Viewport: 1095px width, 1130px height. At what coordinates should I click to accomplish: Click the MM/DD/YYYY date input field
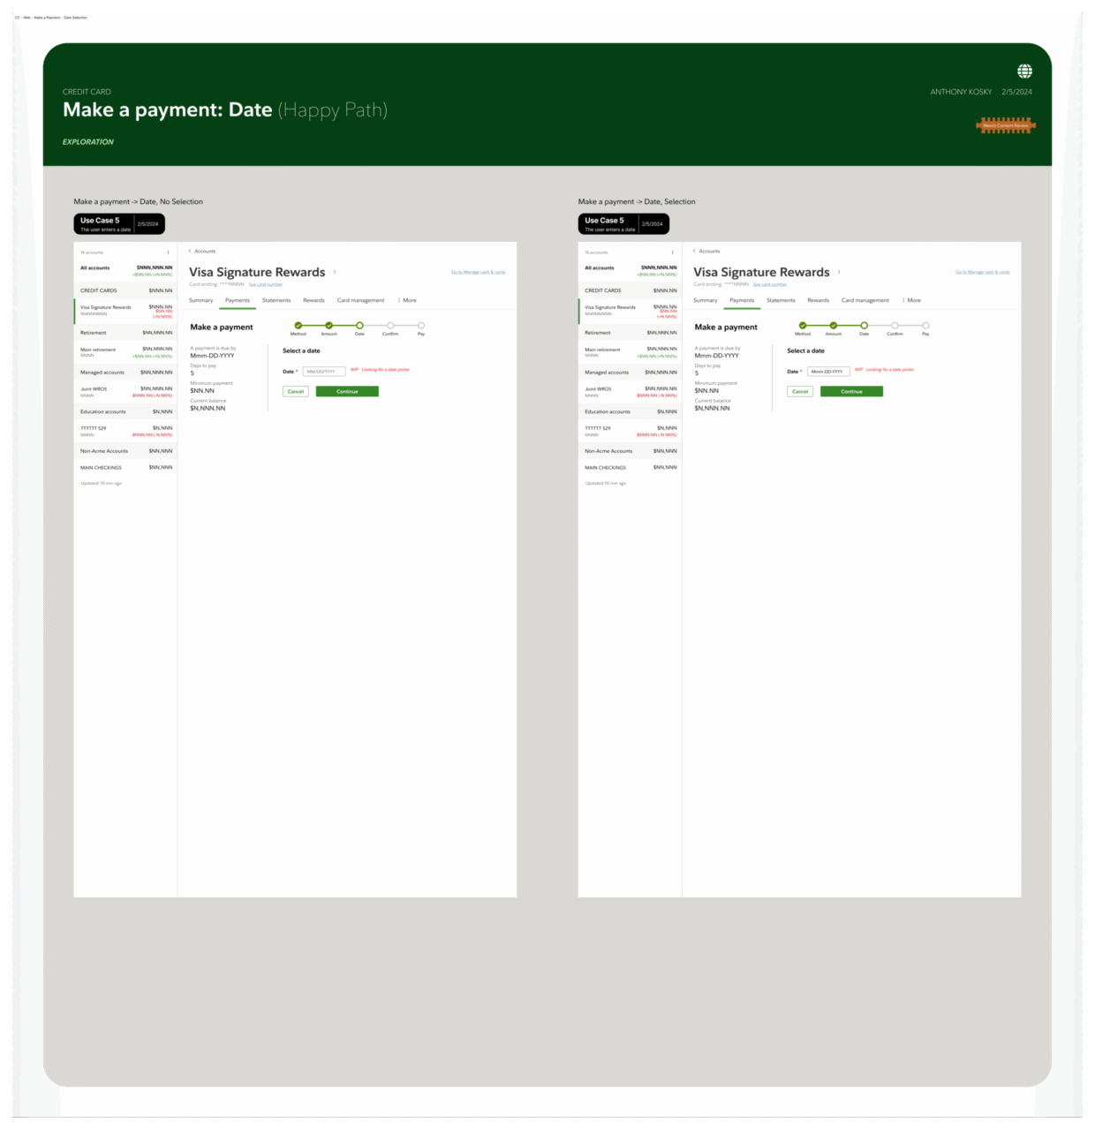324,371
